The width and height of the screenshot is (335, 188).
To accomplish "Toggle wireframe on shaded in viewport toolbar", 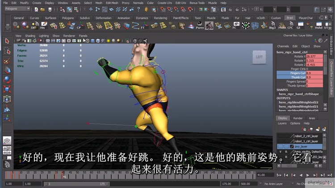I will coord(98,41).
